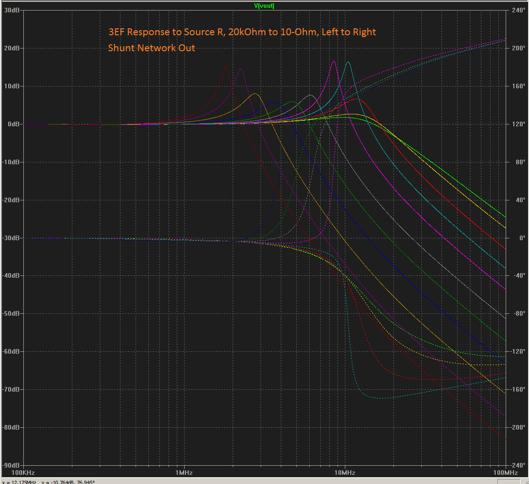The image size is (529, 484).
Task: Select the 'Shunt Network Out' annotation text
Action: 152,48
